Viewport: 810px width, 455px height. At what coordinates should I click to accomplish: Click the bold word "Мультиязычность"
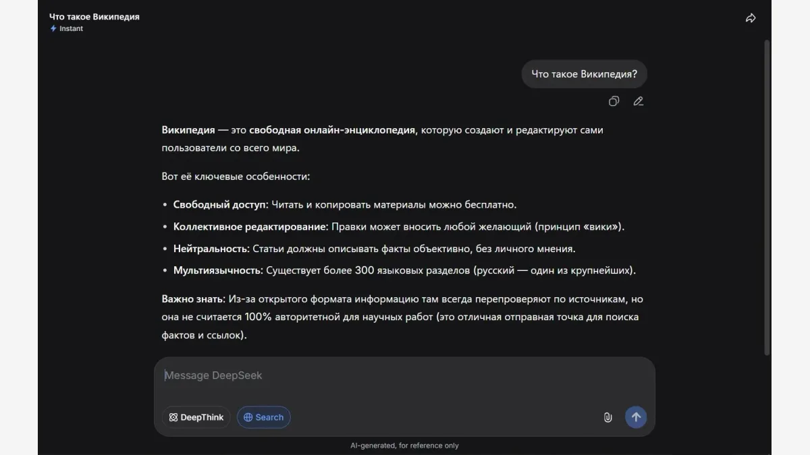point(217,270)
